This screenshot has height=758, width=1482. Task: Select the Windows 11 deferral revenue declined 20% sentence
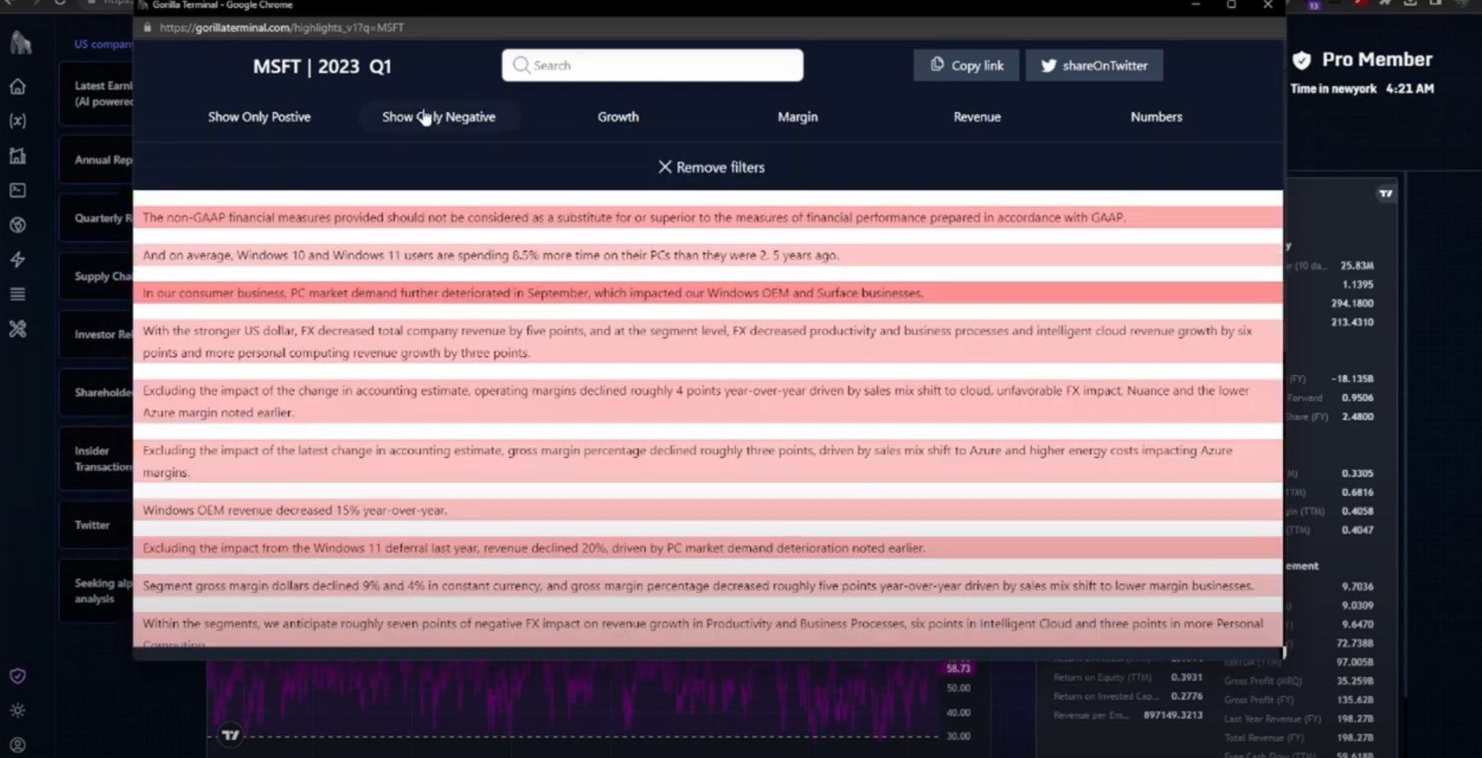[x=708, y=548]
